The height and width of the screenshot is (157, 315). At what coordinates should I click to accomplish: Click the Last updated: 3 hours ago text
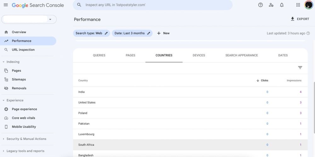286,33
